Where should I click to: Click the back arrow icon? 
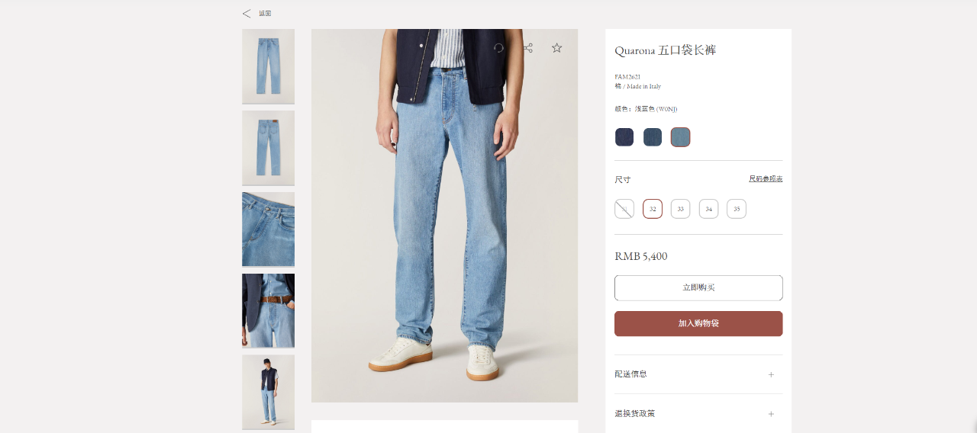click(246, 14)
